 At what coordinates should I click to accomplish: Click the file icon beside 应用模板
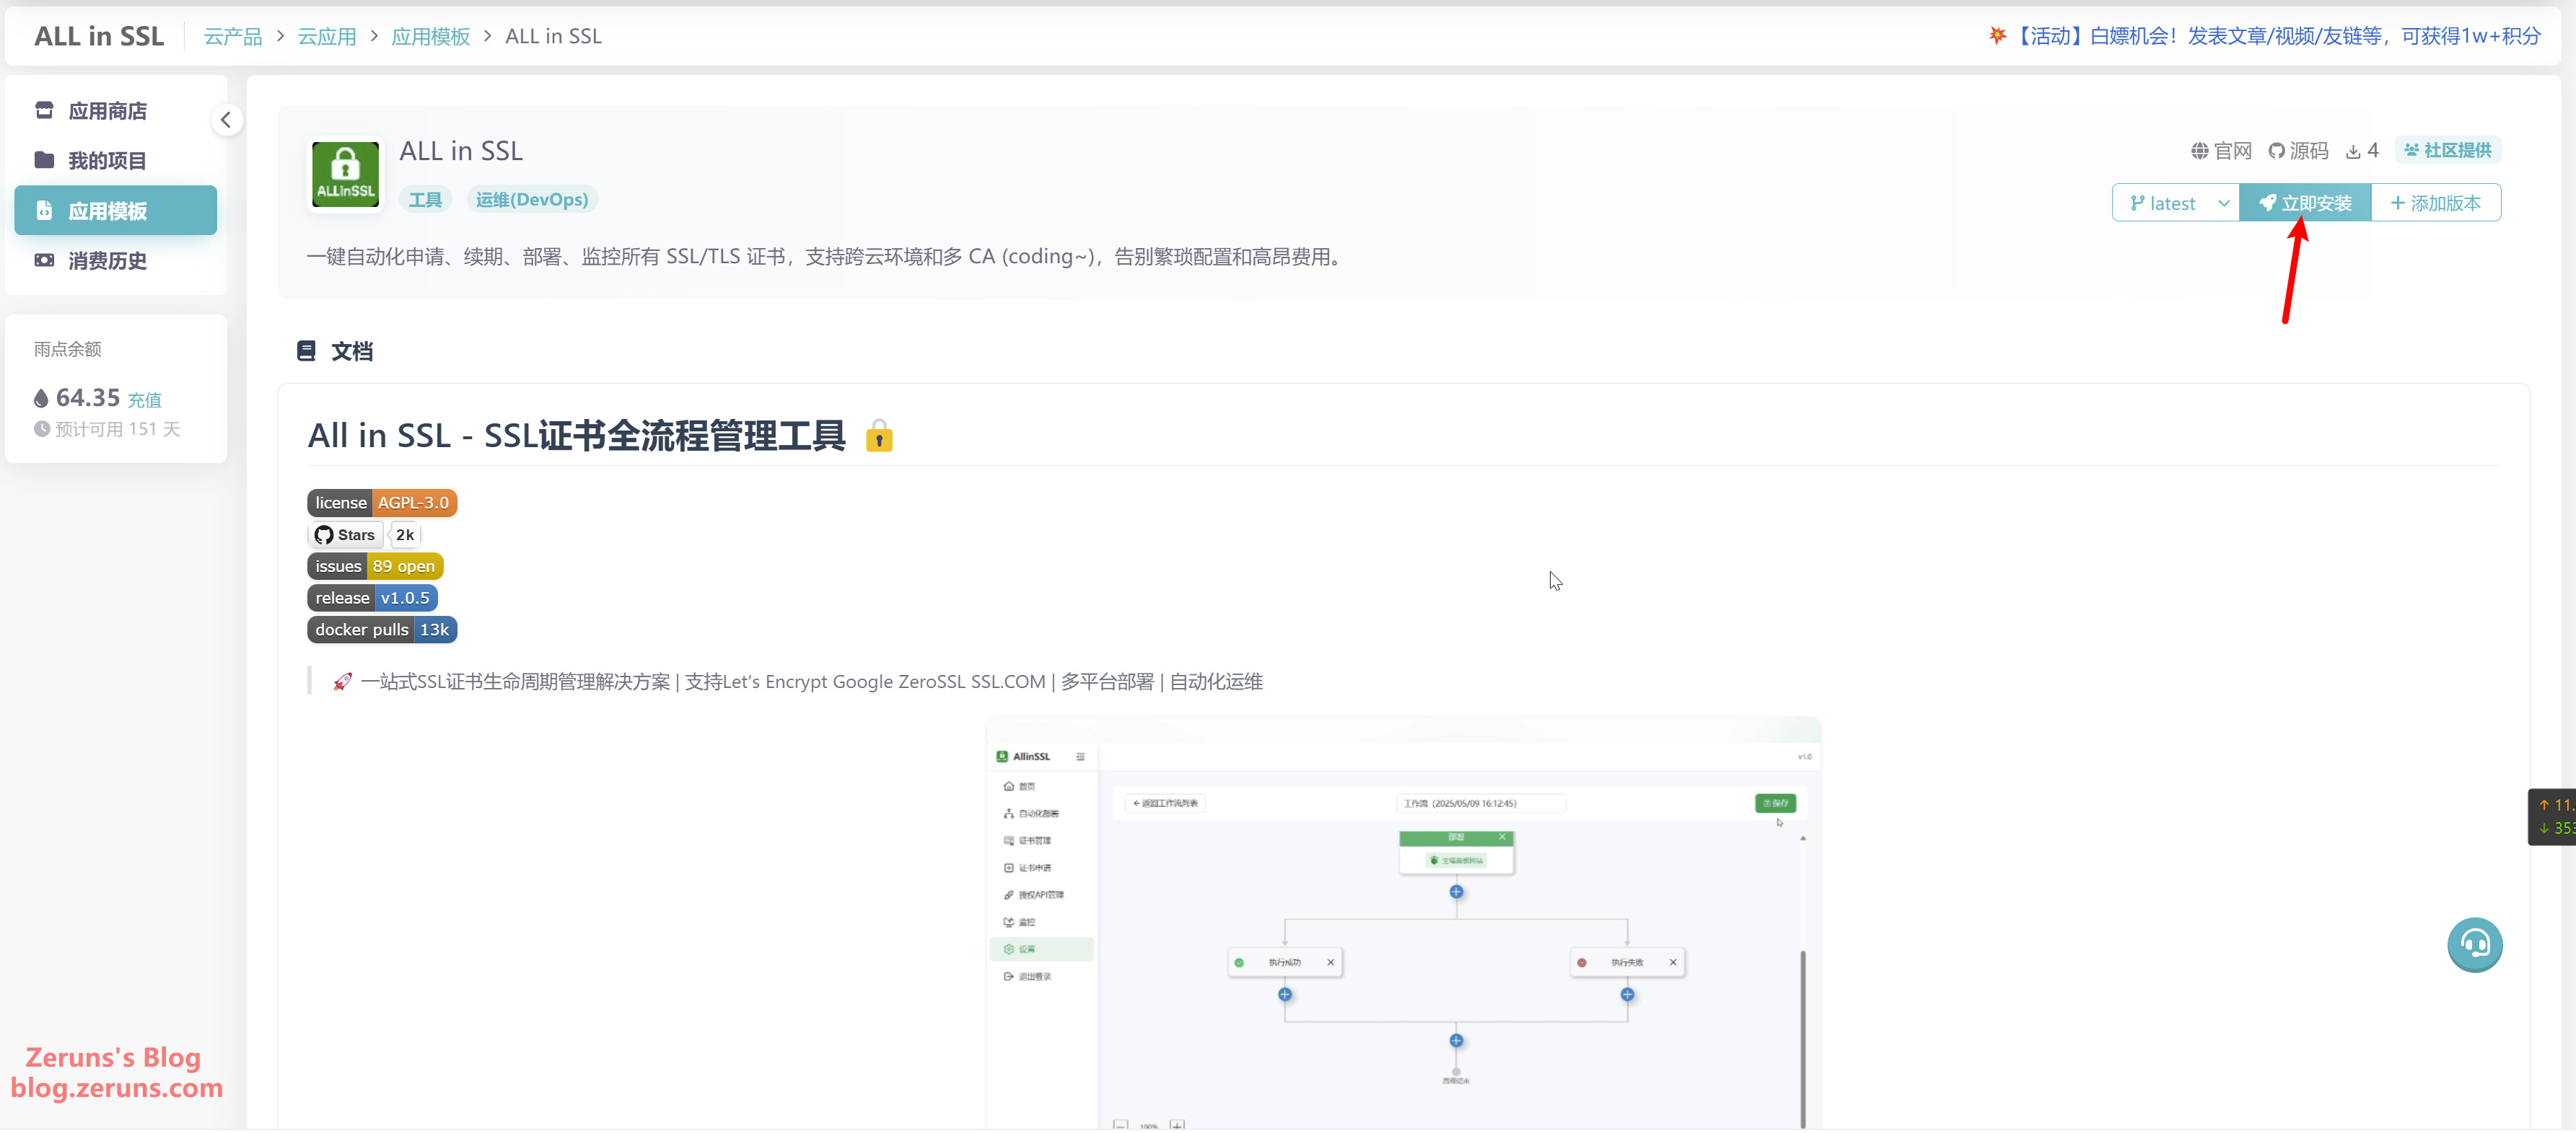[x=44, y=210]
